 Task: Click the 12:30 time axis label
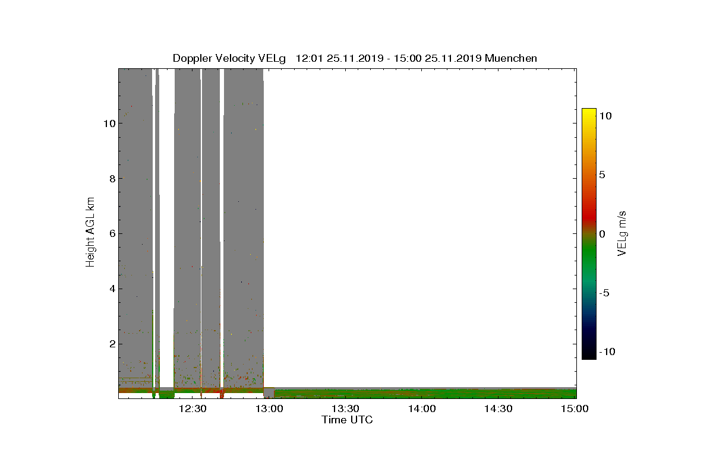pyautogui.click(x=193, y=408)
